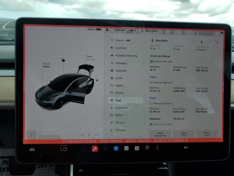Tap the search magnifier icon
Viewport: 234px width, 176px height.
click(112, 40)
